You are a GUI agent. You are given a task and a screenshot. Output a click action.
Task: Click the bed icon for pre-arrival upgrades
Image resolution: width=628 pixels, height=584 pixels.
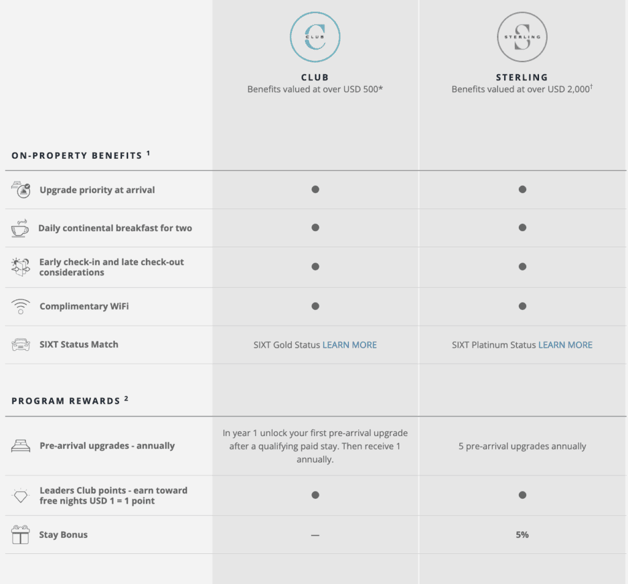(x=20, y=446)
